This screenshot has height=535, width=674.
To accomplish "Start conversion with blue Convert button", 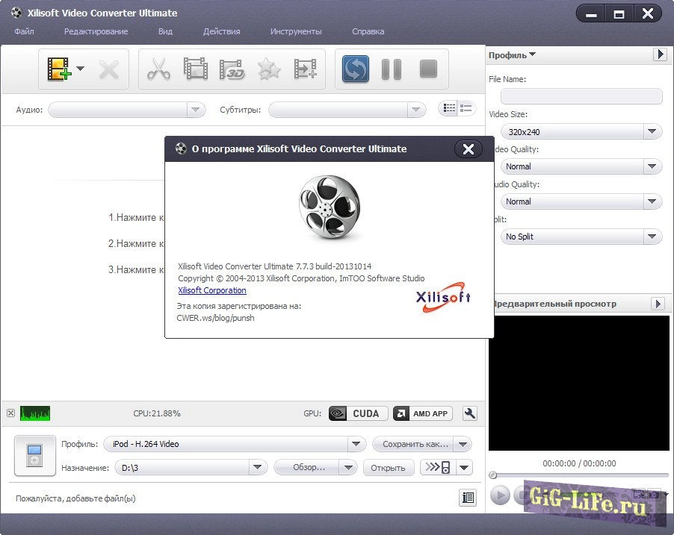I will point(356,69).
